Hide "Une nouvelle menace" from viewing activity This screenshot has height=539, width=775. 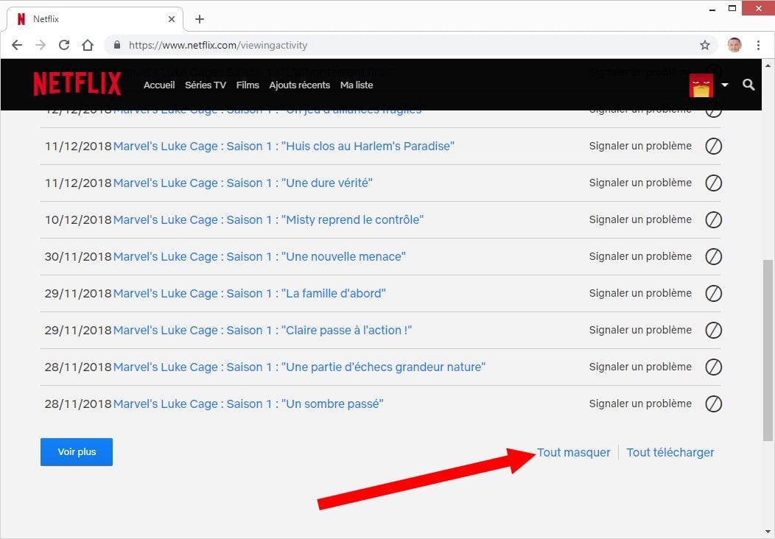pyautogui.click(x=713, y=256)
